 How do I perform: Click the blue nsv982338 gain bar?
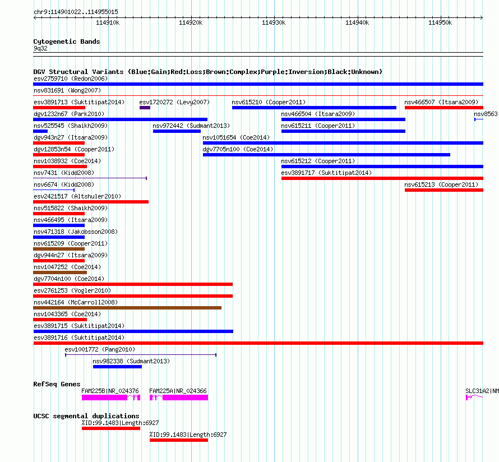(x=117, y=367)
